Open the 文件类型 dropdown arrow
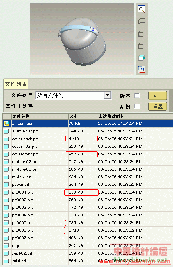The width and height of the screenshot is (173, 267). coord(108,95)
